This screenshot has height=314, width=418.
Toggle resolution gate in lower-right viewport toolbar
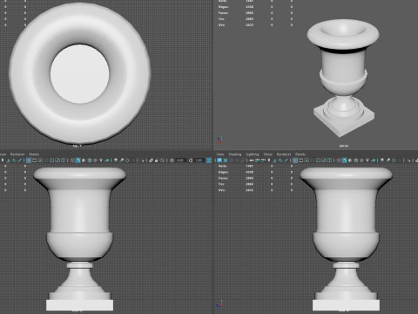307,160
